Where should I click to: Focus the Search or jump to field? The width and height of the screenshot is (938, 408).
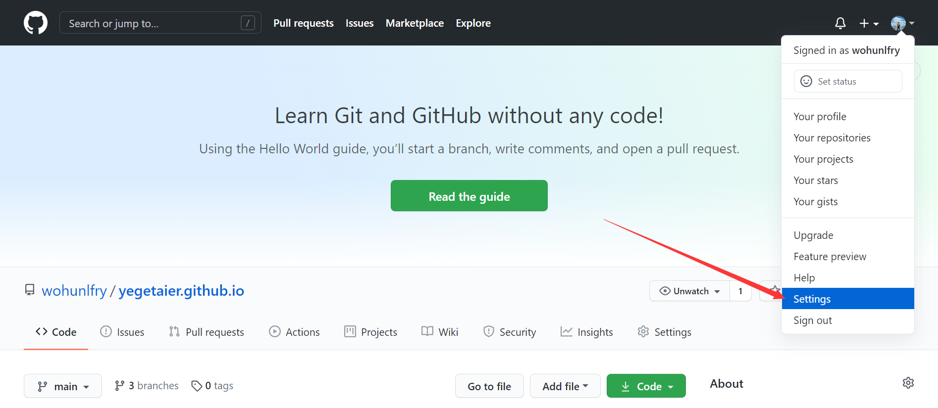pyautogui.click(x=160, y=23)
